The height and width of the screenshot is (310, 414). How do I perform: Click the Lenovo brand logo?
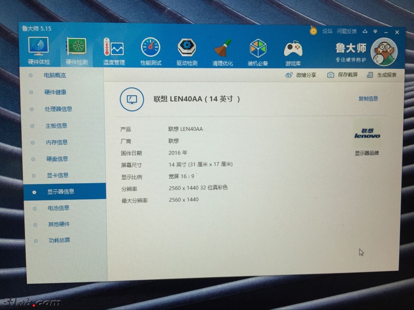pyautogui.click(x=367, y=133)
